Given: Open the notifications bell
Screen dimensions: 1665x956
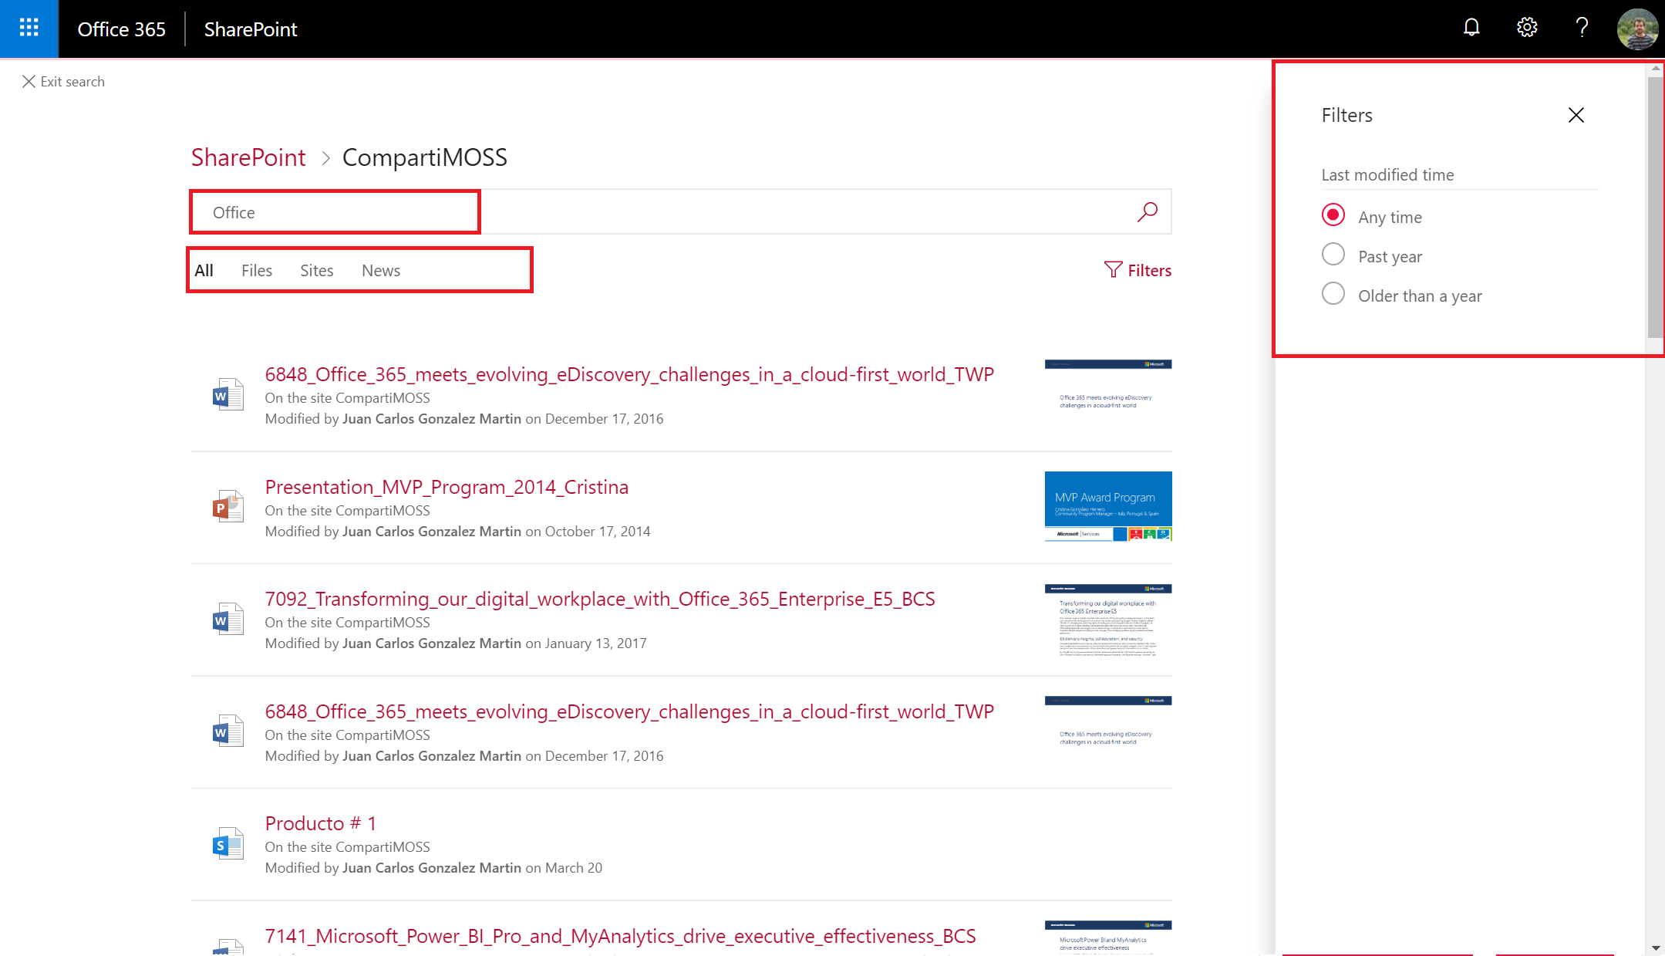Looking at the screenshot, I should 1471,28.
